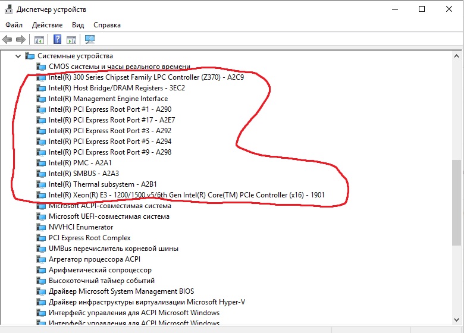Select PCI Express Root Port #9 - A298
The height and width of the screenshot is (333, 464).
[x=110, y=152]
